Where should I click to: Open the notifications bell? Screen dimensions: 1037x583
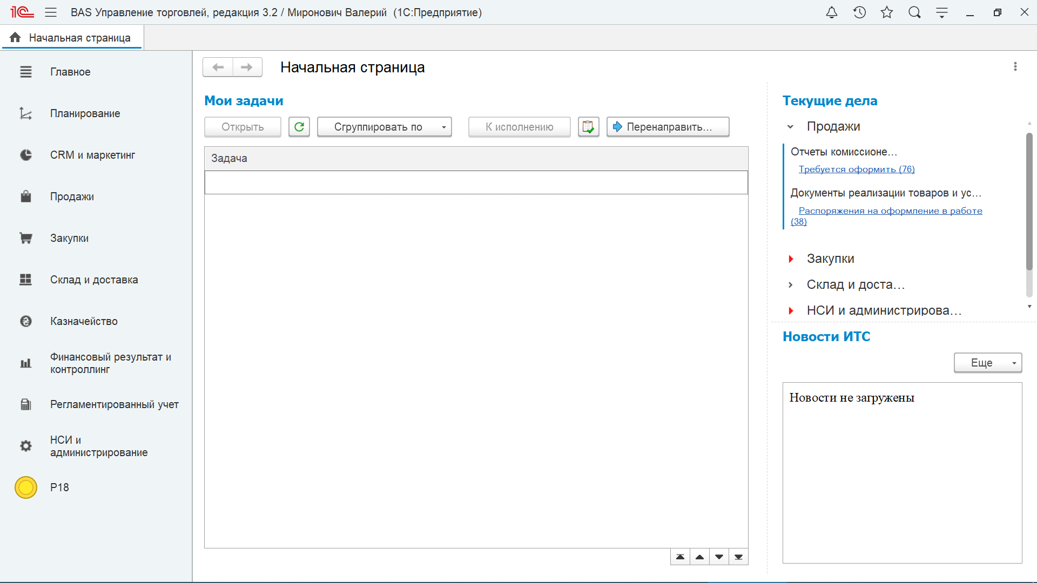tap(832, 12)
